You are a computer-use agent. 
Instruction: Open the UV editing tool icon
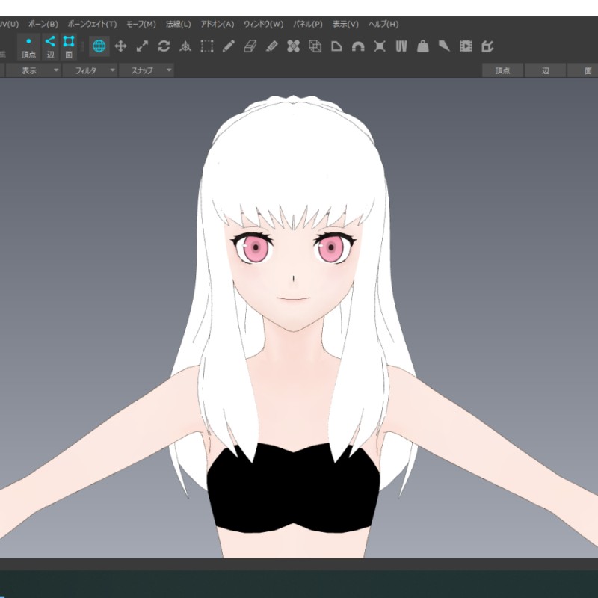401,46
